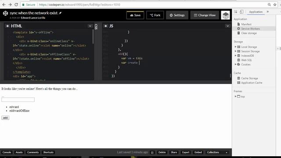281x158 pixels.
Task: Click the Cookies icon
Action: [x=239, y=65]
